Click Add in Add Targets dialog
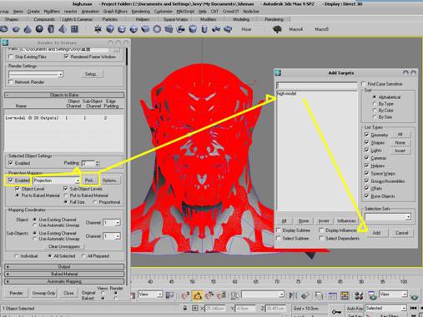Viewport: 423px width, 317px height. pyautogui.click(x=376, y=233)
